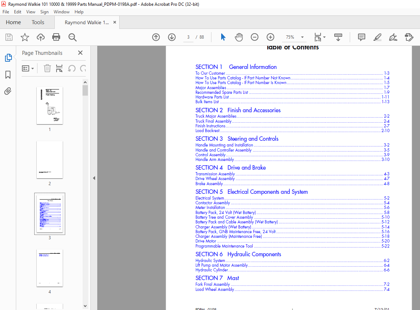Image resolution: width=420 pixels, height=310 pixels.
Task: Switch to the Home tab
Action: pos(13,22)
